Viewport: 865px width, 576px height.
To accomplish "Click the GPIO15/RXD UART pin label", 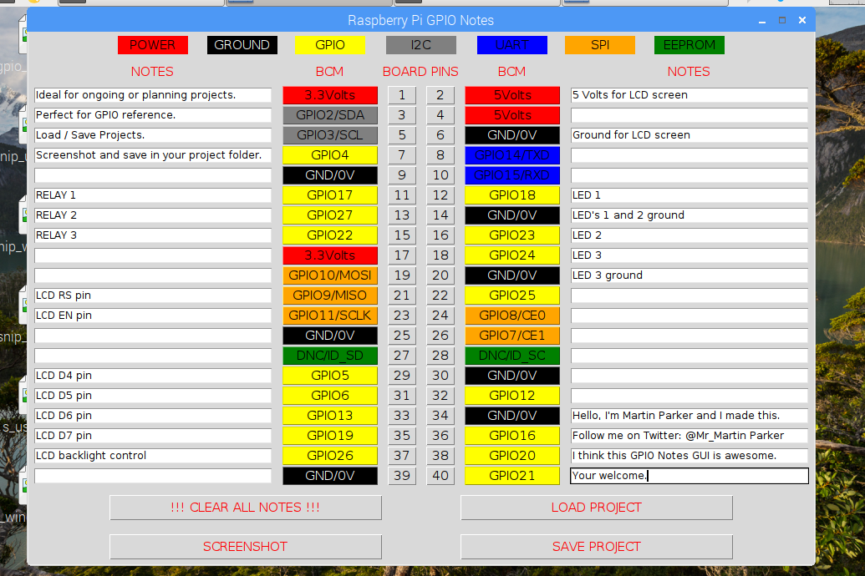I will pos(512,175).
